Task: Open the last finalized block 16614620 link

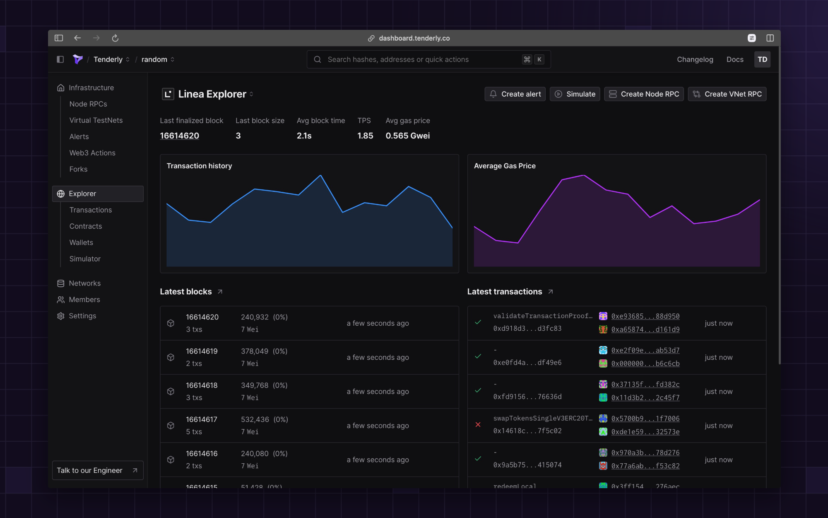Action: coord(179,136)
